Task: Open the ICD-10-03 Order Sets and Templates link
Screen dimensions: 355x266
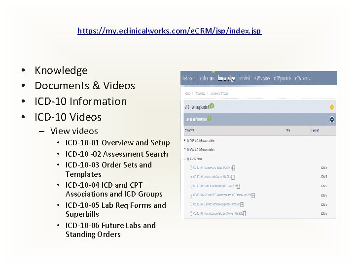Action: click(214, 186)
